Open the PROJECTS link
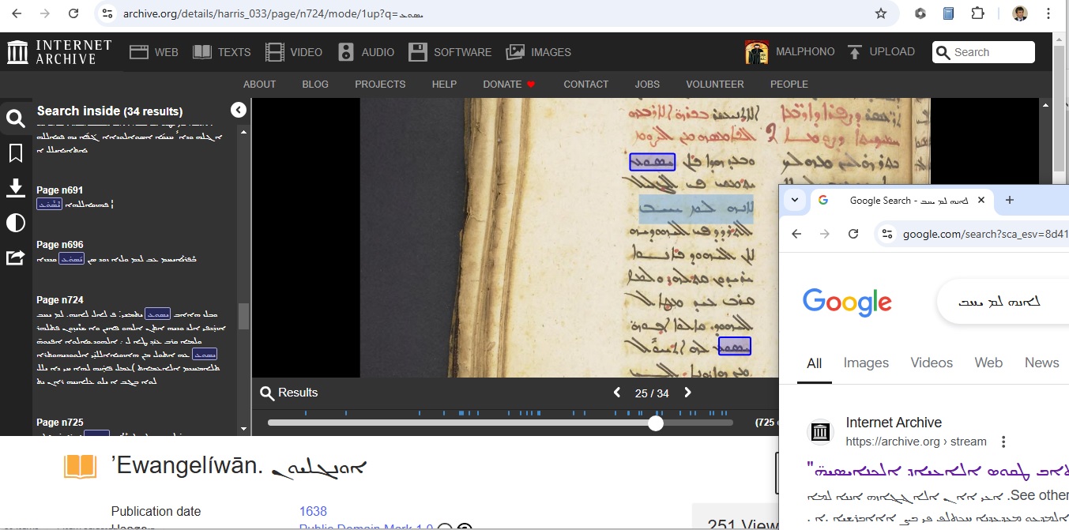 point(380,84)
